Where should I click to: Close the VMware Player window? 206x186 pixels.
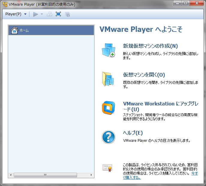coord(197,3)
